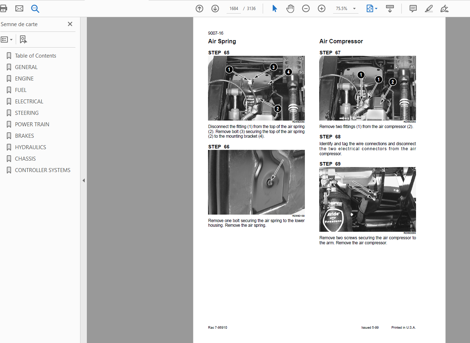Open the find text search tool
Image resolution: width=470 pixels, height=343 pixels.
35,9
